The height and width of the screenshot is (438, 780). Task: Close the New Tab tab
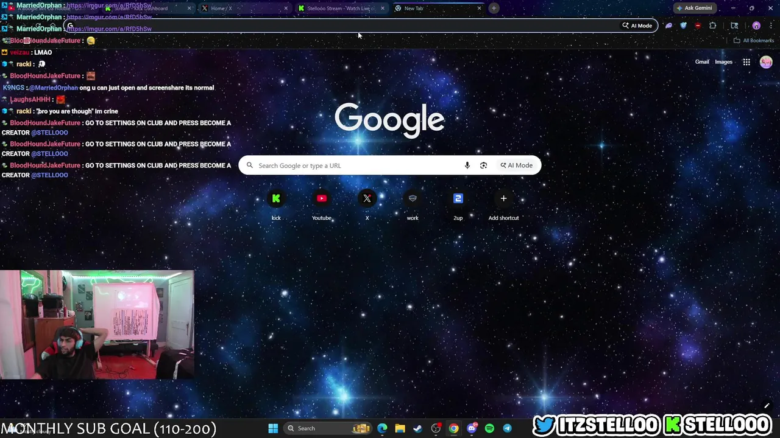pyautogui.click(x=479, y=8)
